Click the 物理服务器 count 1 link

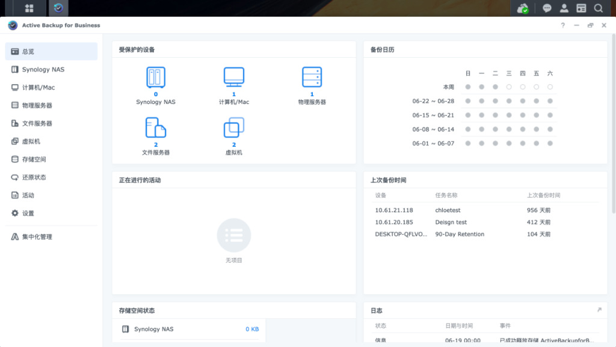tap(312, 94)
